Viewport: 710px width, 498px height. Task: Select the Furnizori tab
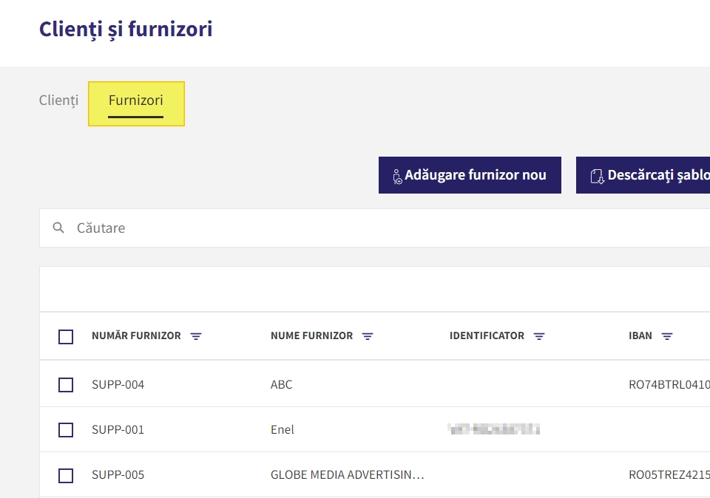[x=136, y=103]
